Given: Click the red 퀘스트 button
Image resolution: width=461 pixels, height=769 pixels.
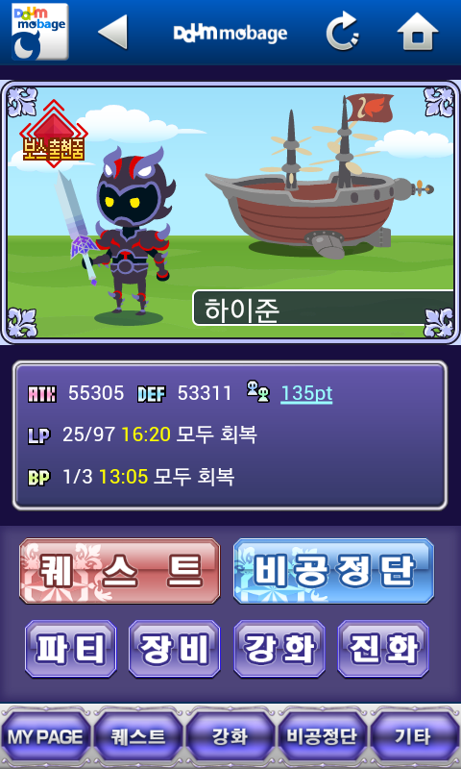Looking at the screenshot, I should pos(119,571).
